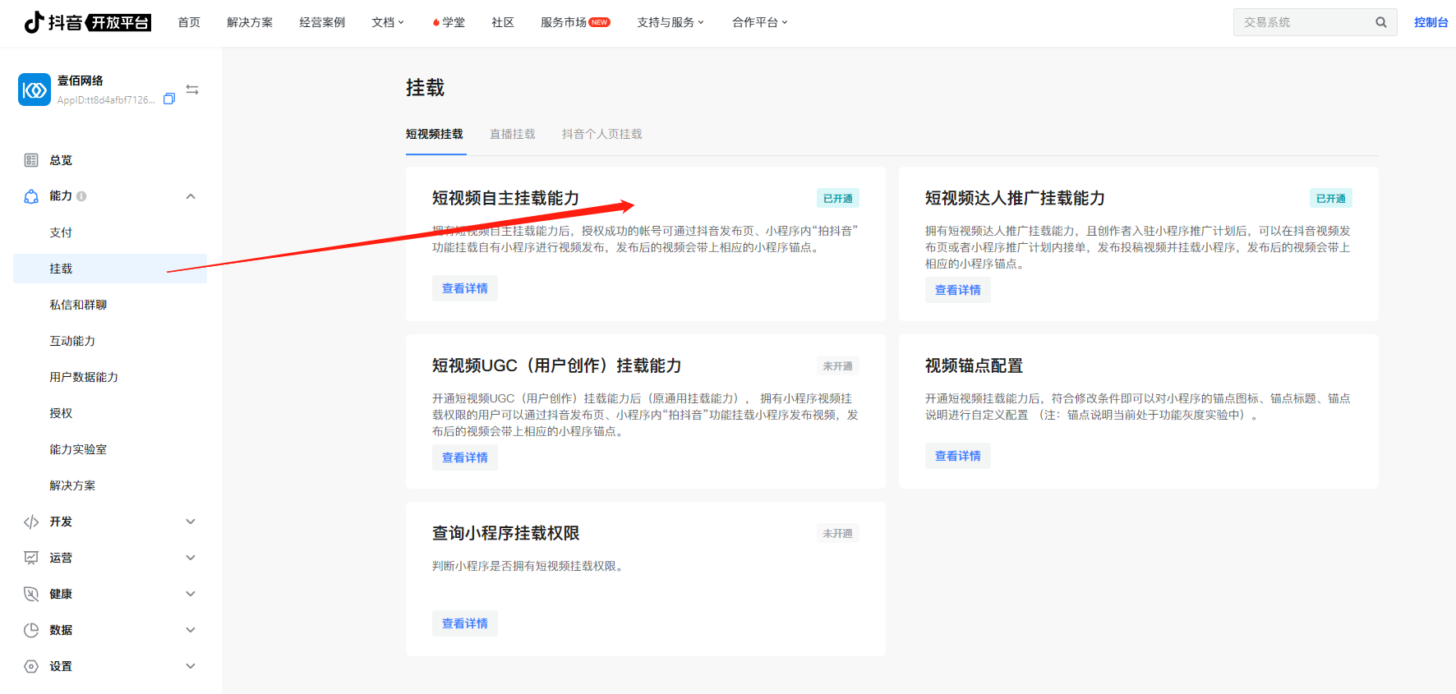Click the info icon beside 能力
This screenshot has height=694, width=1456.
pos(81,196)
